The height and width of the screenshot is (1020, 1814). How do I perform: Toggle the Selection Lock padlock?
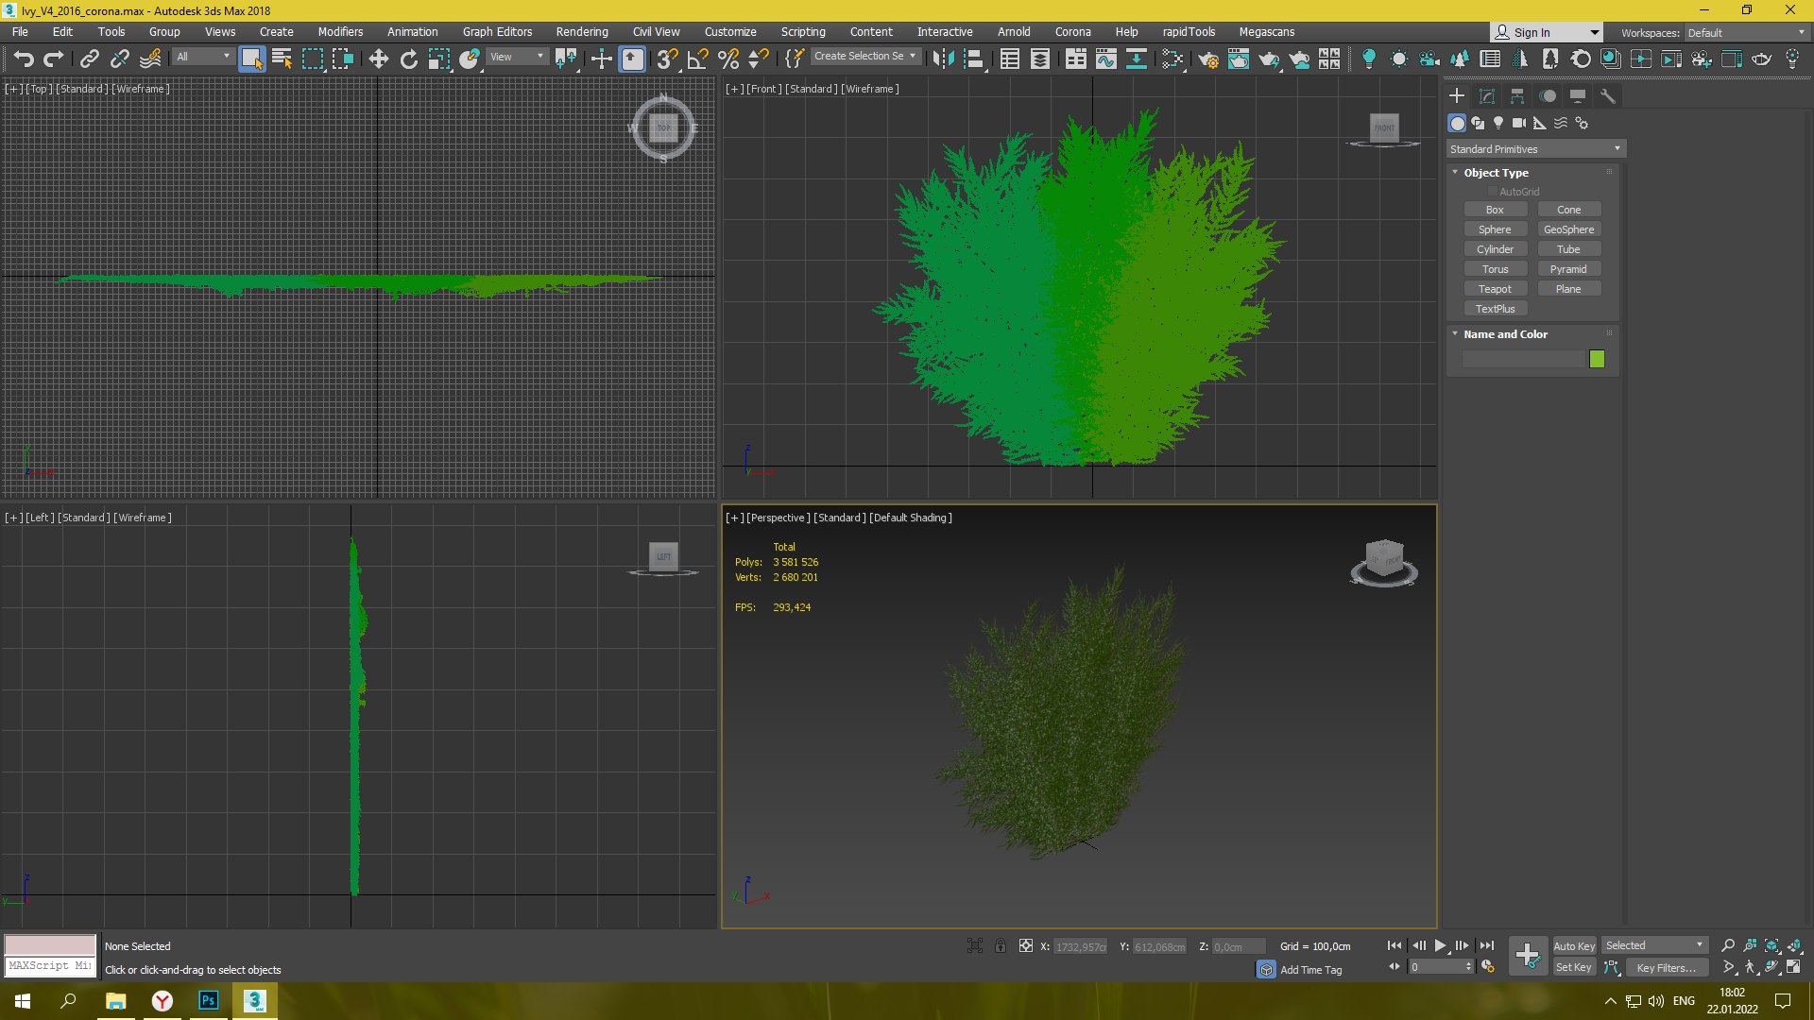[x=1000, y=945]
